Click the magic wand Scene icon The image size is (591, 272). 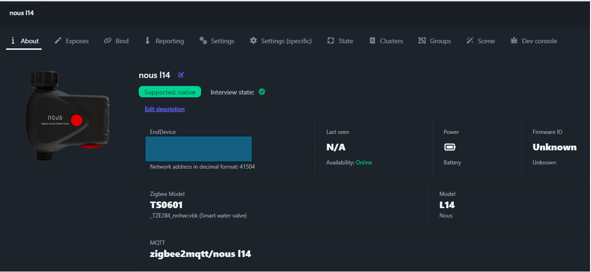470,41
